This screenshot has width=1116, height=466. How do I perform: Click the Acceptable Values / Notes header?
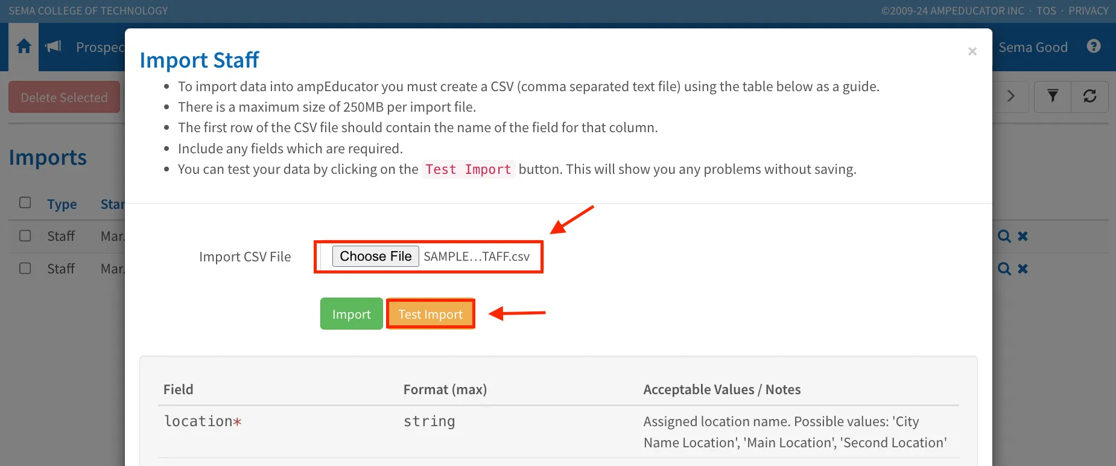coord(722,389)
